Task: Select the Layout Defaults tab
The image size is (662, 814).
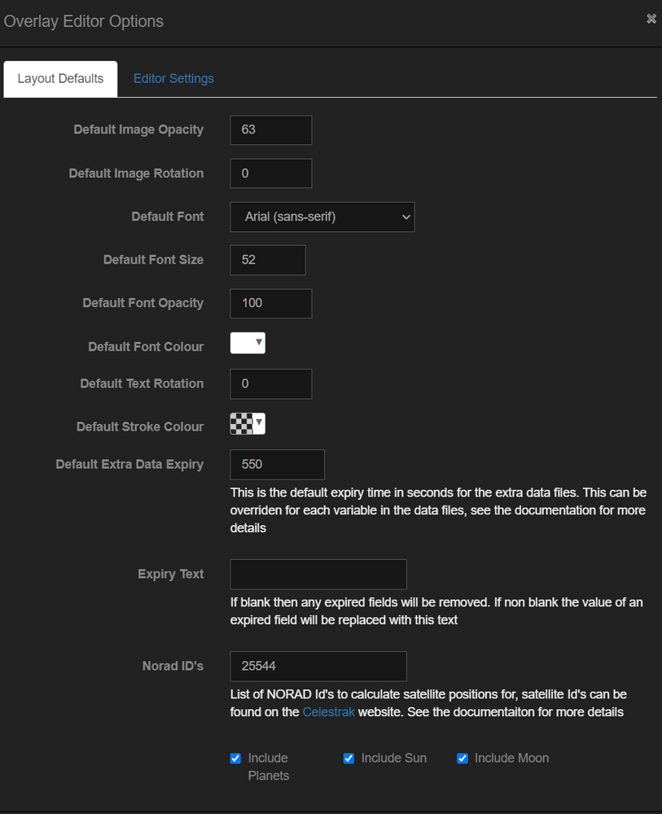Action: point(59,78)
